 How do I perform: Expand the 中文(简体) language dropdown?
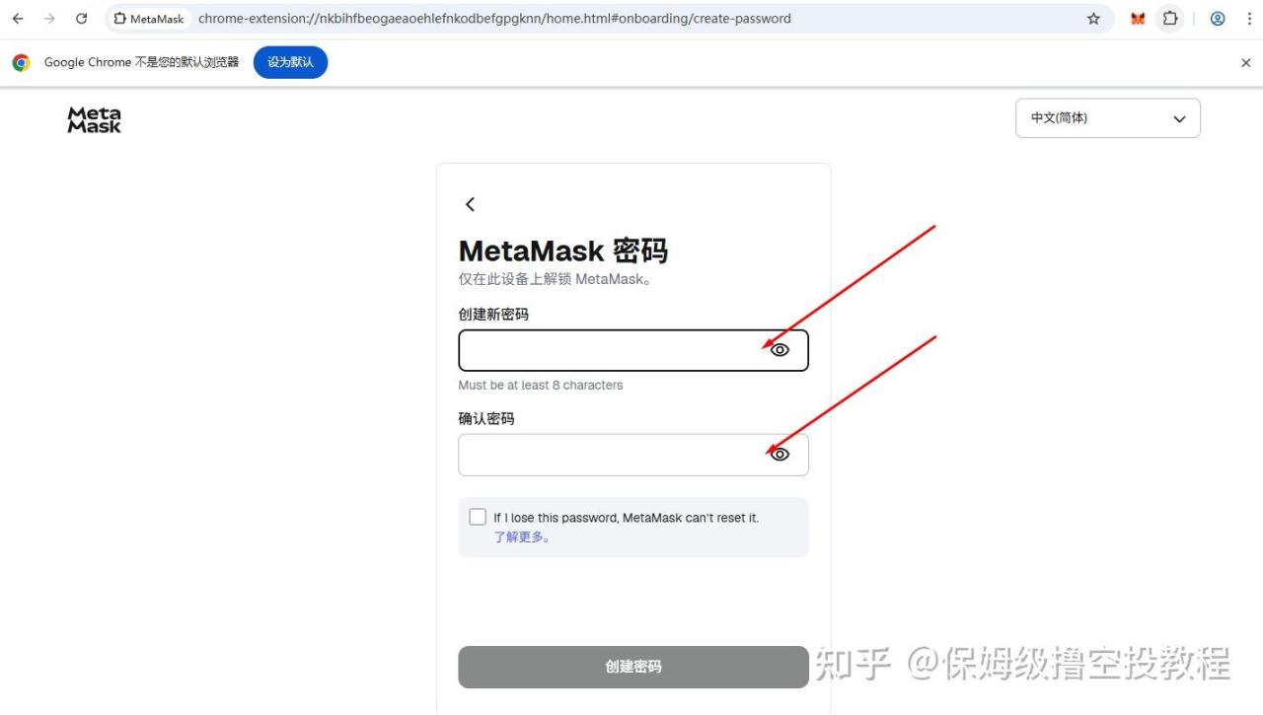1108,118
